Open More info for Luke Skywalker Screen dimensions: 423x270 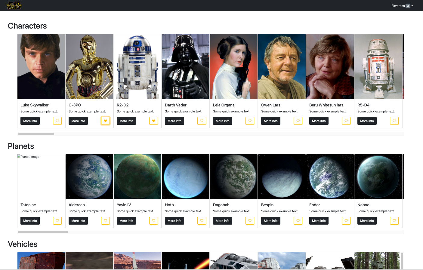click(x=30, y=121)
